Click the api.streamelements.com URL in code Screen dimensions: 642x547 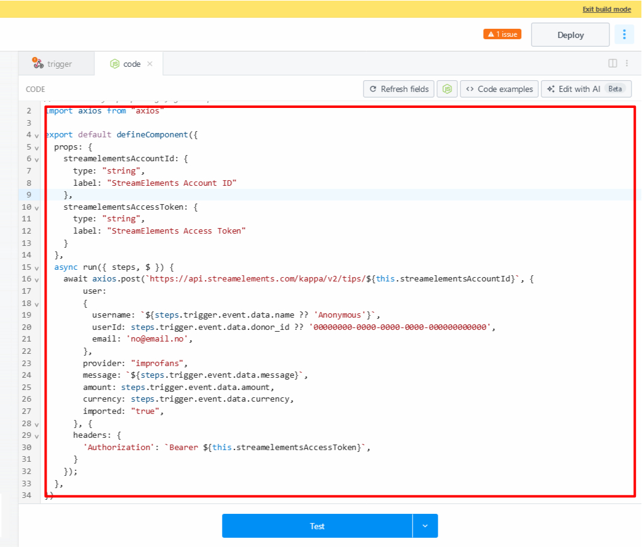pyautogui.click(x=256, y=279)
